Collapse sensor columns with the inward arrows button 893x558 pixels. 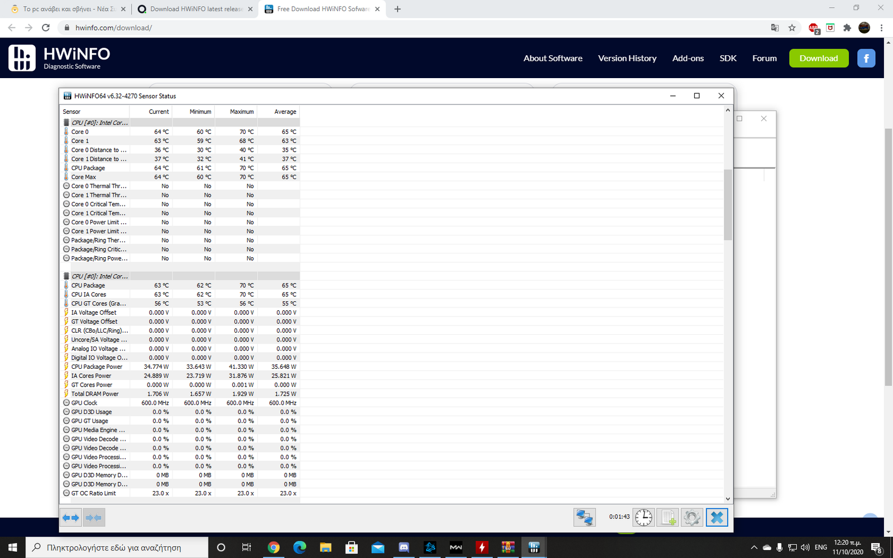point(94,518)
